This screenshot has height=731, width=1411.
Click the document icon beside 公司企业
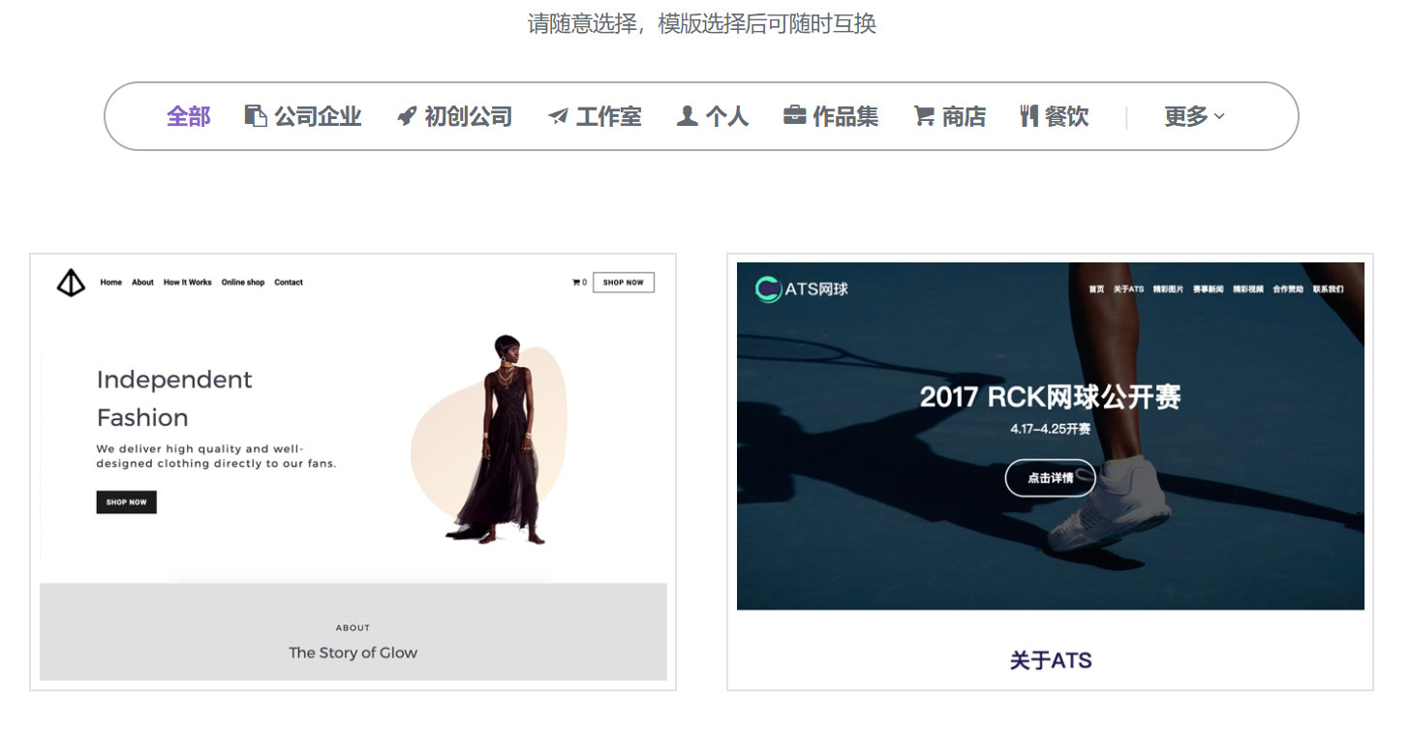point(255,115)
